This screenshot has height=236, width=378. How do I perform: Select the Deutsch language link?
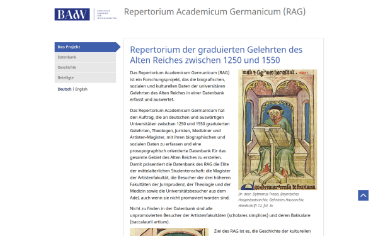pos(64,89)
